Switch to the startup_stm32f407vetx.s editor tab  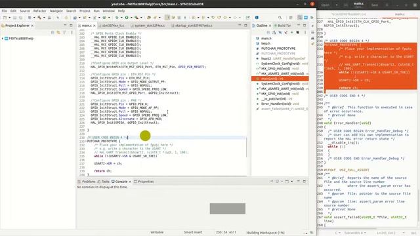[193, 26]
